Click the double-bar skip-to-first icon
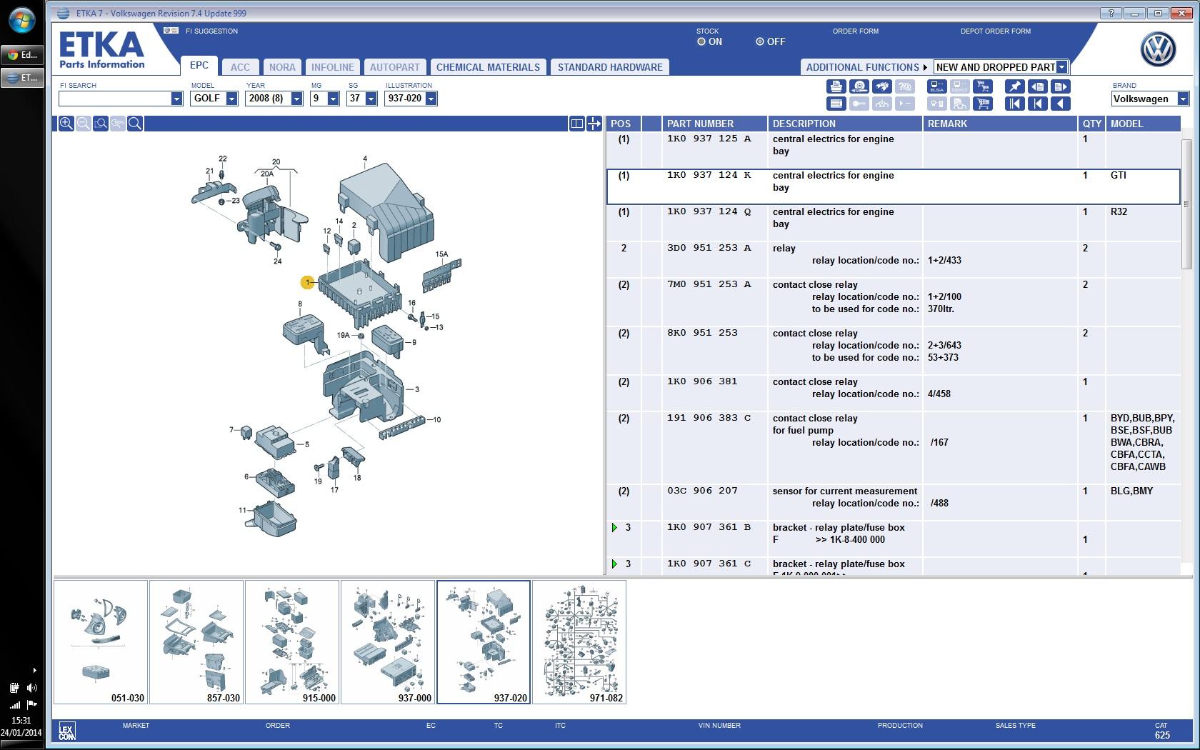 pyautogui.click(x=1014, y=104)
